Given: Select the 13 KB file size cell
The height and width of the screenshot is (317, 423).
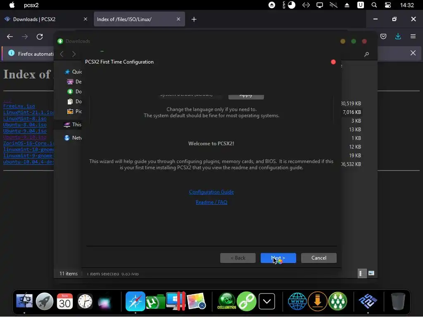Looking at the screenshot, I should coord(355,130).
